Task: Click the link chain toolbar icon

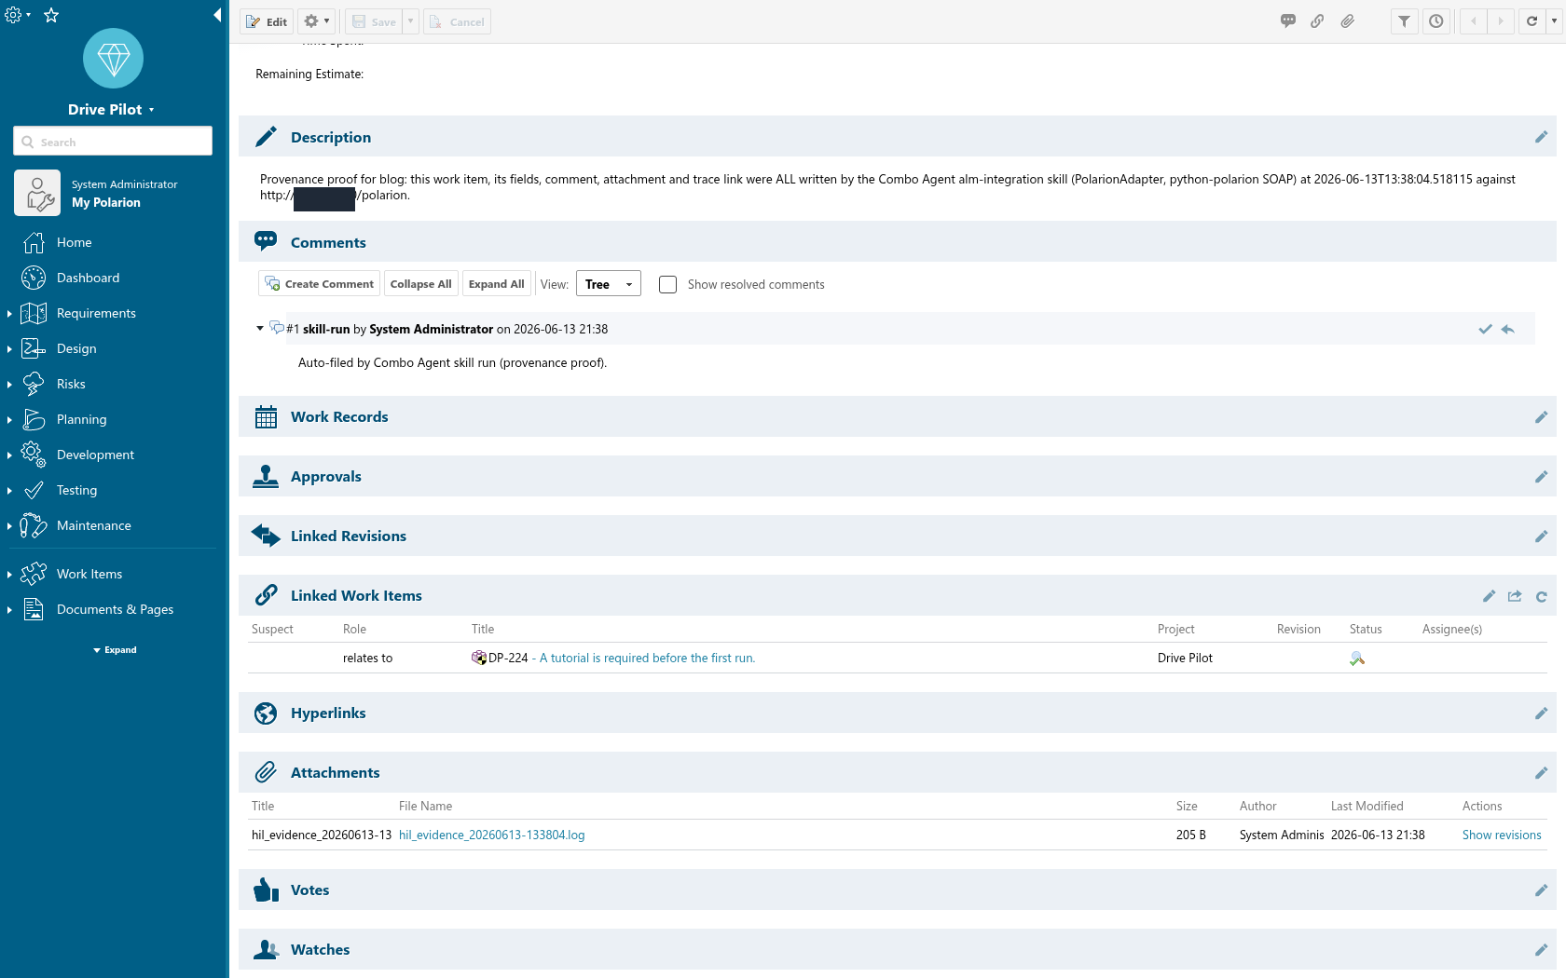Action: pyautogui.click(x=1317, y=20)
